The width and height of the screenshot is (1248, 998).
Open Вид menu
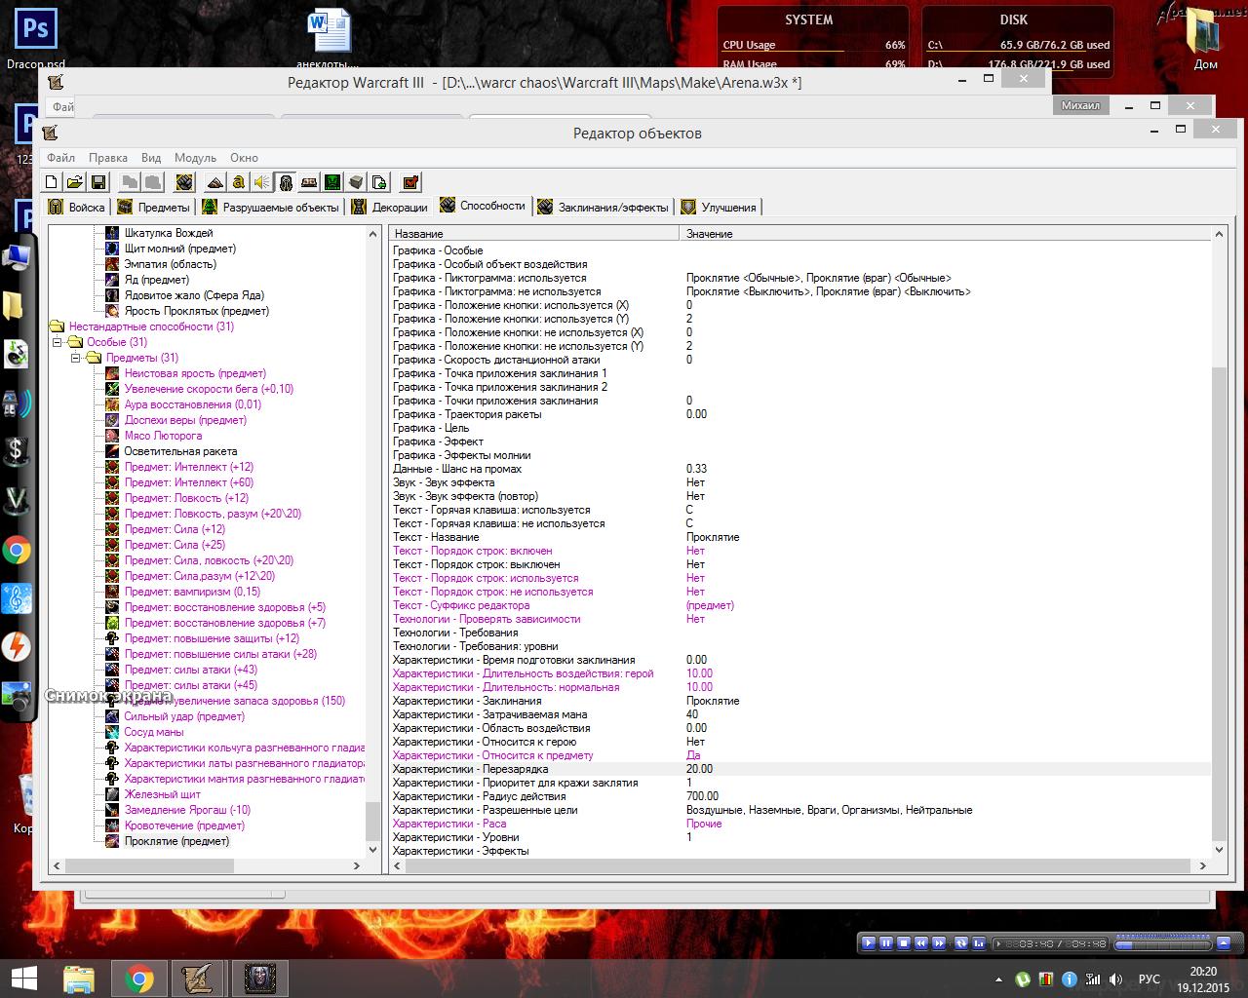click(x=151, y=157)
